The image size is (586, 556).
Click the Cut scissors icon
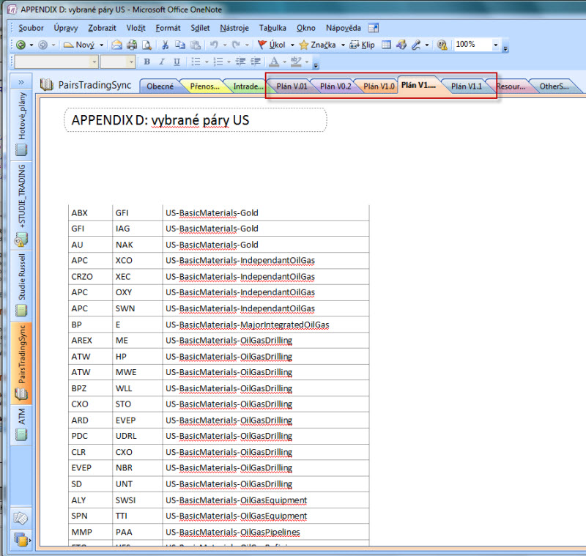coord(166,45)
